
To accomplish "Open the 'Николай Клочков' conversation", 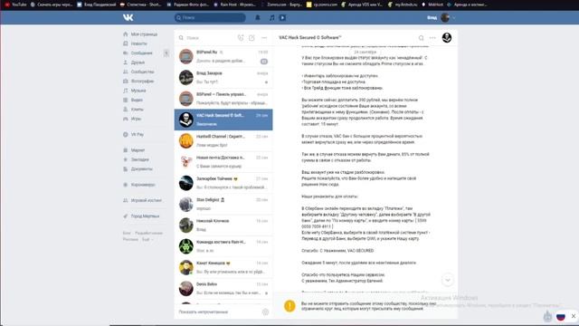I will point(223,225).
